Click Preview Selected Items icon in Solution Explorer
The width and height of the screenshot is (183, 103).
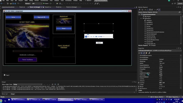click(x=159, y=10)
